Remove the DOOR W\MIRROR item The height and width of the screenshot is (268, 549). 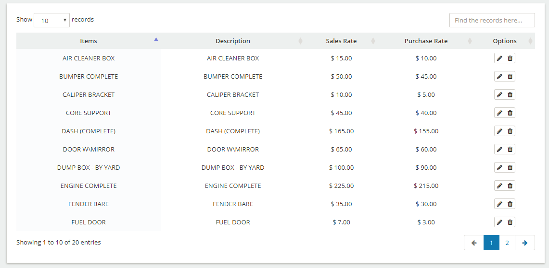tap(510, 150)
